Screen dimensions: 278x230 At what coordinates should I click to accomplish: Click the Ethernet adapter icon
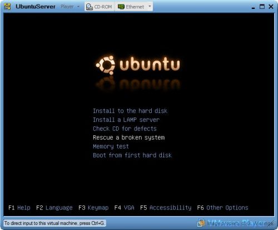(121, 7)
